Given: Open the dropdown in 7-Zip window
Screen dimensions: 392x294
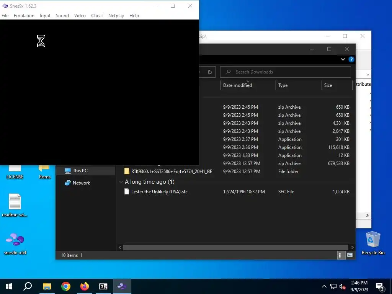Looking at the screenshot, I should [368, 75].
